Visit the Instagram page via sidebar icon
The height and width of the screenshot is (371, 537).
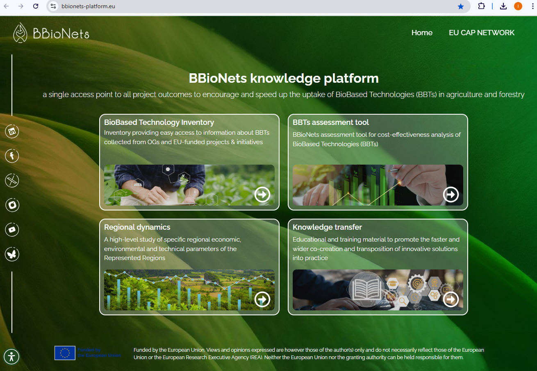pos(12,205)
